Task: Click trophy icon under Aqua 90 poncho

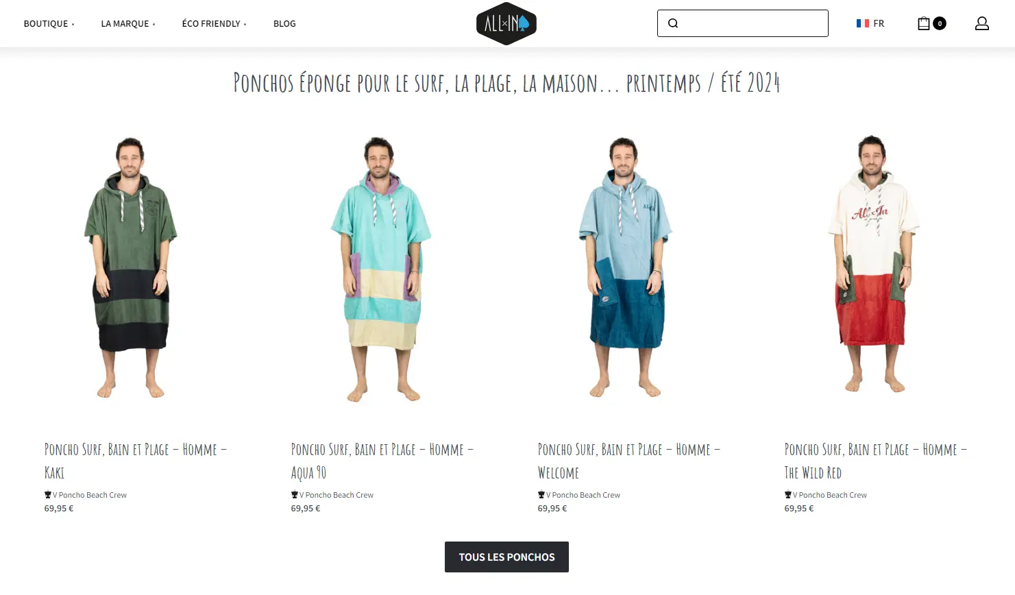Action: click(x=295, y=495)
